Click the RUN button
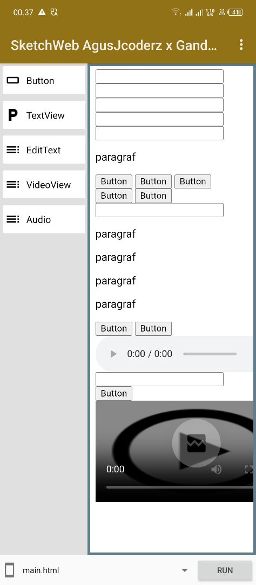Viewport: 256px width, 585px height. point(225,570)
